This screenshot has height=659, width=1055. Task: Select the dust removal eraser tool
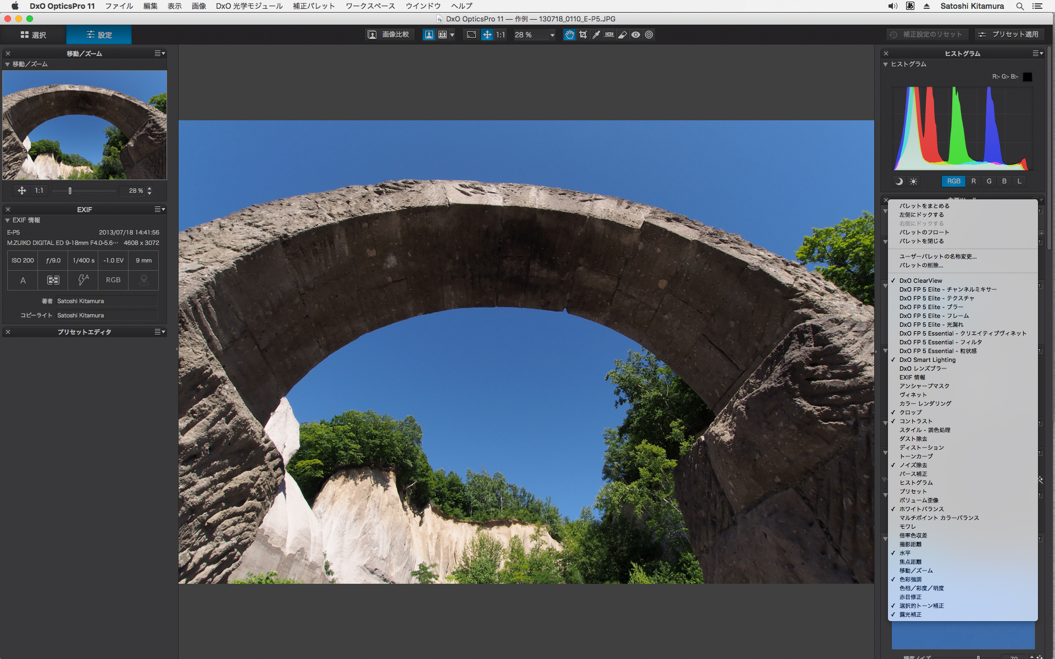623,35
